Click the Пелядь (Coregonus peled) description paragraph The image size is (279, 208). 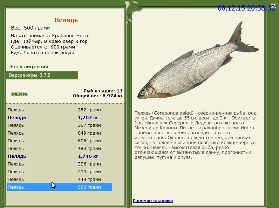(x=195, y=135)
